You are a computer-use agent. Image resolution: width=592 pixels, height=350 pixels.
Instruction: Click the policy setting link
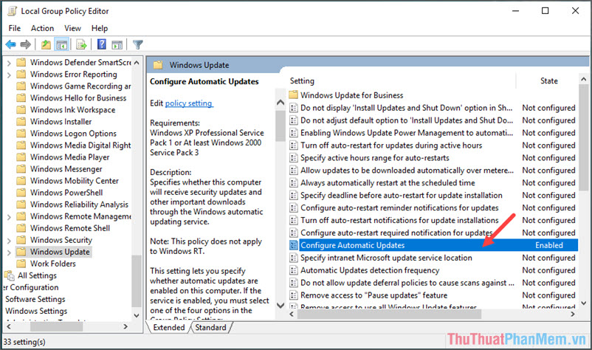pos(189,103)
